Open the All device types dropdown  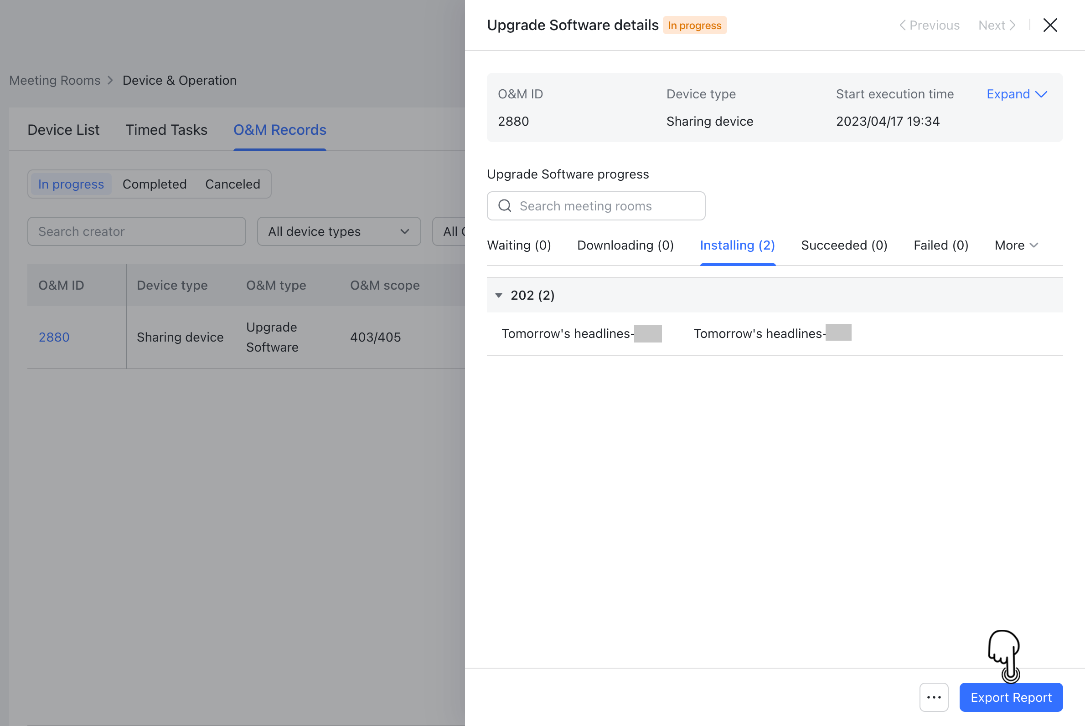(338, 231)
